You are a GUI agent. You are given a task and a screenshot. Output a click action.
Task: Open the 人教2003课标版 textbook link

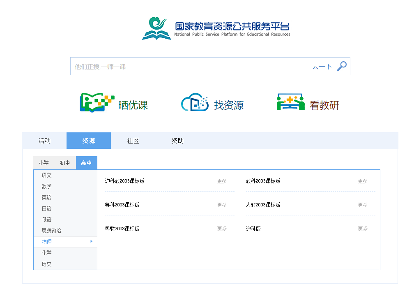263,205
